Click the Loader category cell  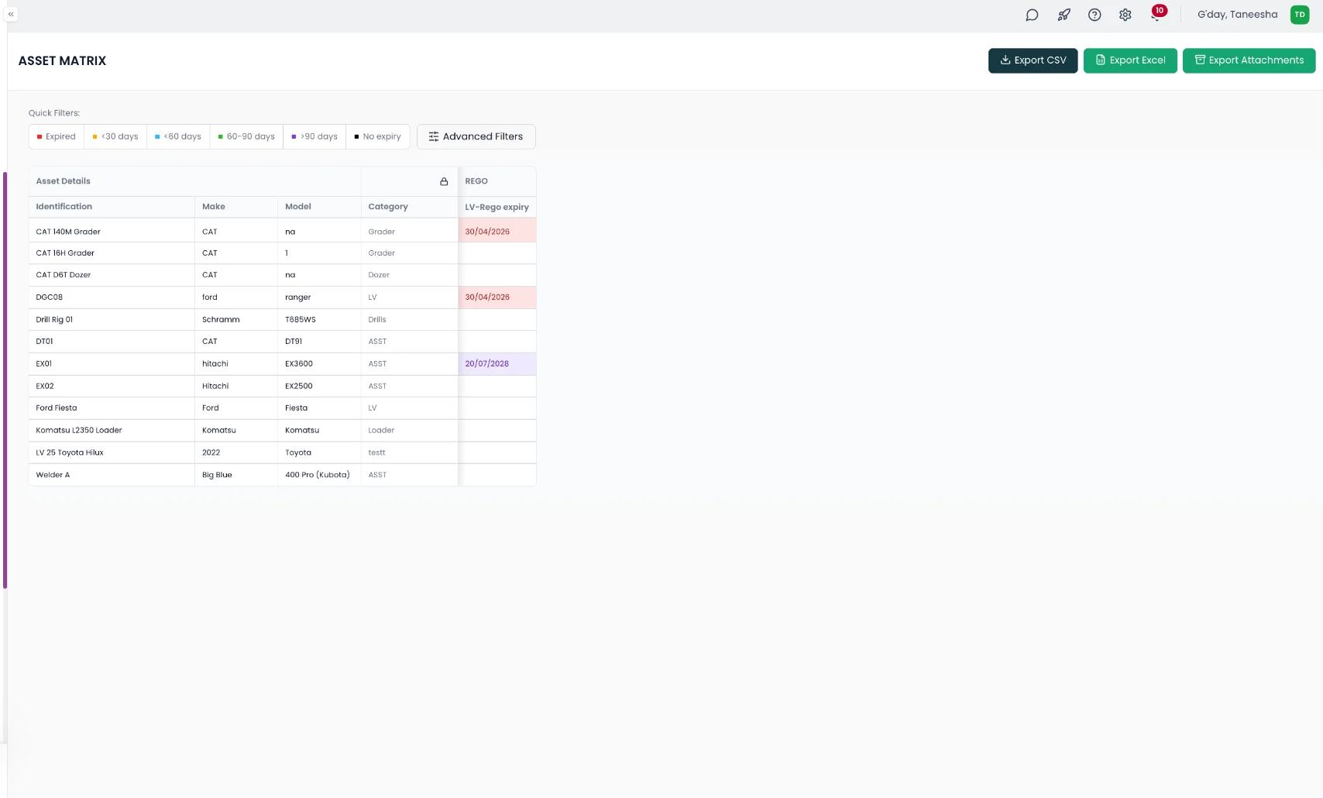[x=409, y=431]
